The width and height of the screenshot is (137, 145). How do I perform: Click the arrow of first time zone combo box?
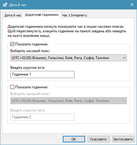124,58
